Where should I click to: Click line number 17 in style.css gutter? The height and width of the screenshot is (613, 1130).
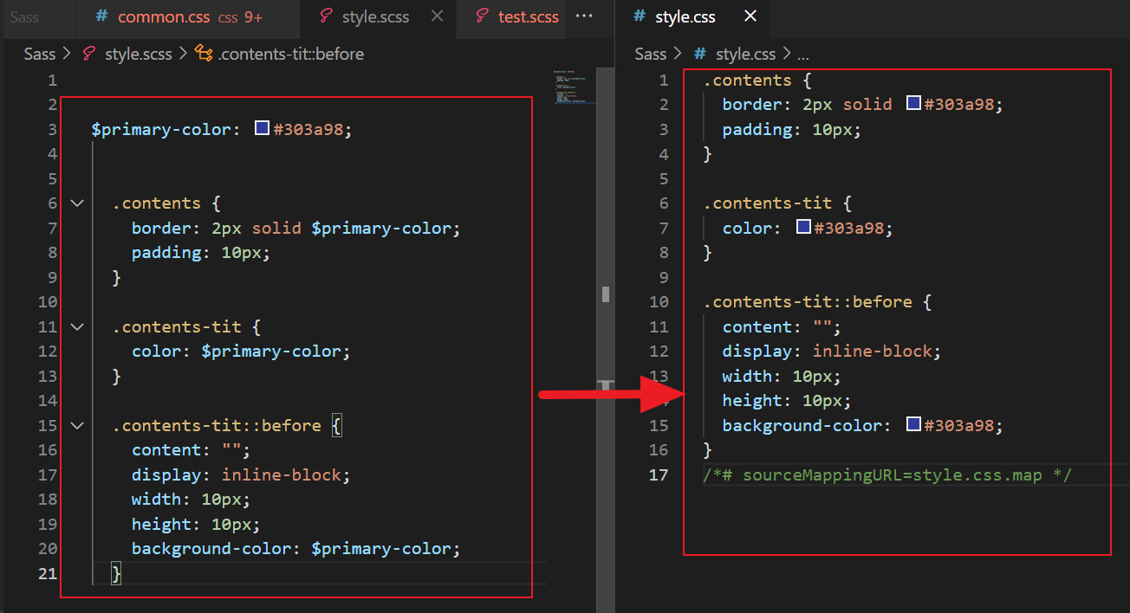pyautogui.click(x=659, y=474)
